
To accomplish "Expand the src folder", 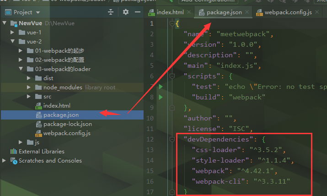I will (29, 97).
